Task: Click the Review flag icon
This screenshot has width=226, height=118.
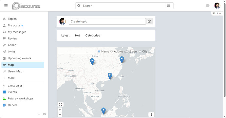Action: coord(4,38)
